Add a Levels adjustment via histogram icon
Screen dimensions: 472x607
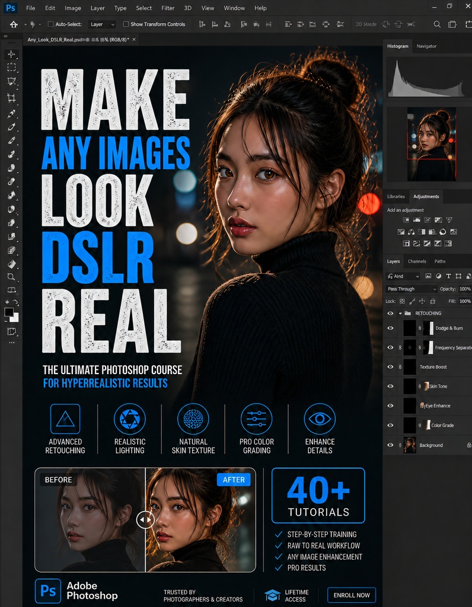[417, 220]
